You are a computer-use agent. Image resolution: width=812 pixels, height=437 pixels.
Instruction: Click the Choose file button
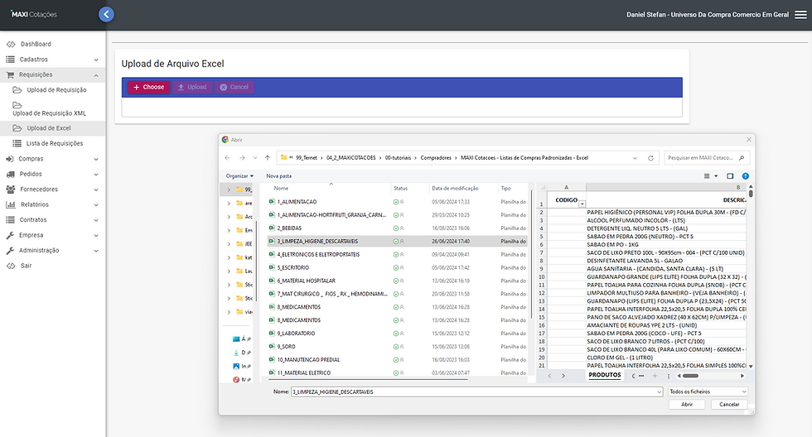[x=148, y=87]
